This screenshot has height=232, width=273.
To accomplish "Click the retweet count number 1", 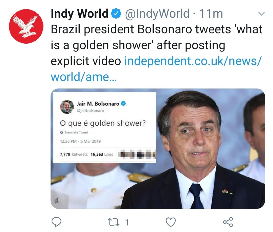I will [127, 222].
